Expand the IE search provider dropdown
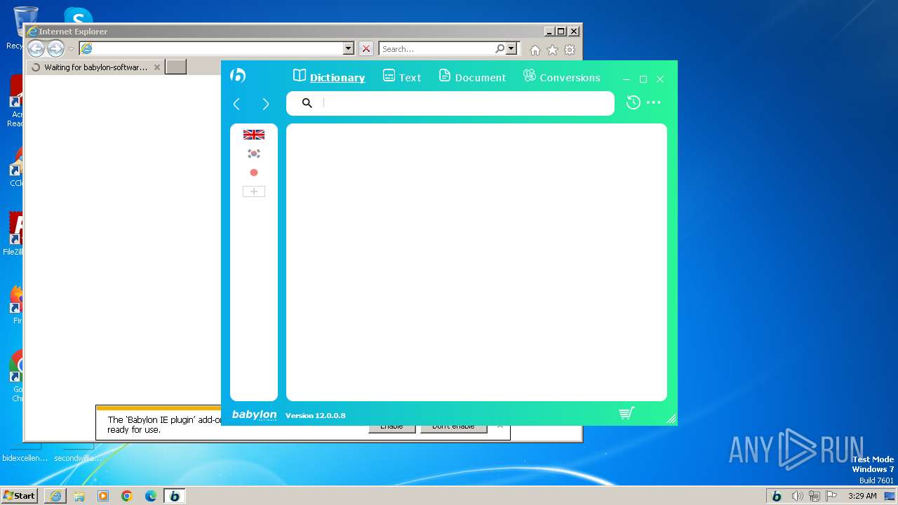 [511, 48]
